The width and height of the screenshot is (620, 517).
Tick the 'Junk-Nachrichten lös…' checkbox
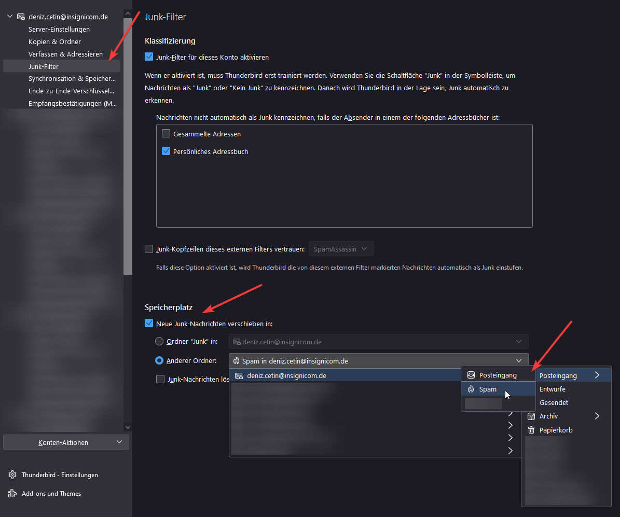(x=160, y=379)
